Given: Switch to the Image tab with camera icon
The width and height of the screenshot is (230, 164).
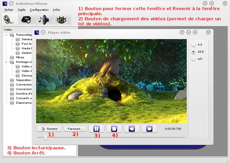Looking at the screenshot, I should pyautogui.click(x=27, y=20).
